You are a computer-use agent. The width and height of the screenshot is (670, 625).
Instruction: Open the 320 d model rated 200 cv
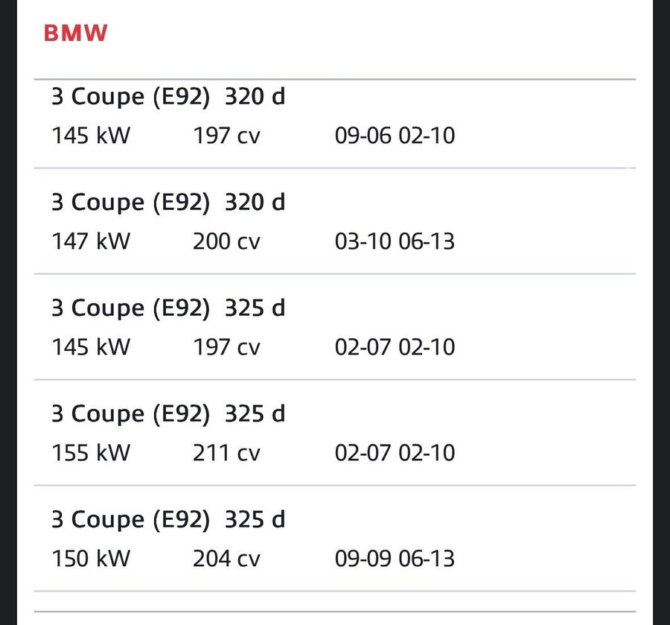168,203
